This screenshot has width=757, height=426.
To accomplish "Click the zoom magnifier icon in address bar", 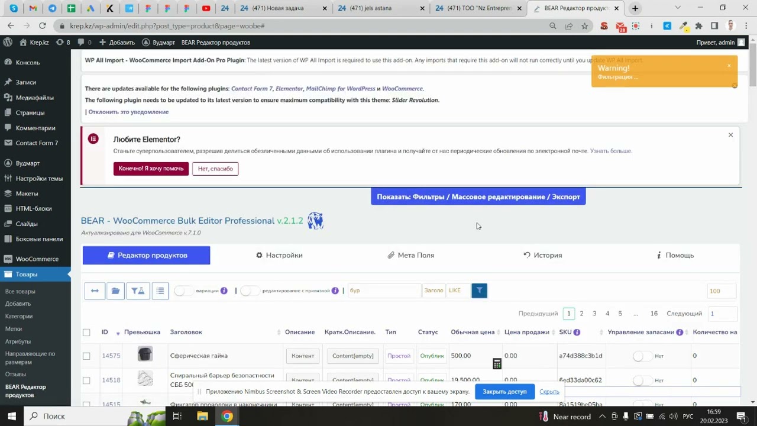I will [x=553, y=26].
